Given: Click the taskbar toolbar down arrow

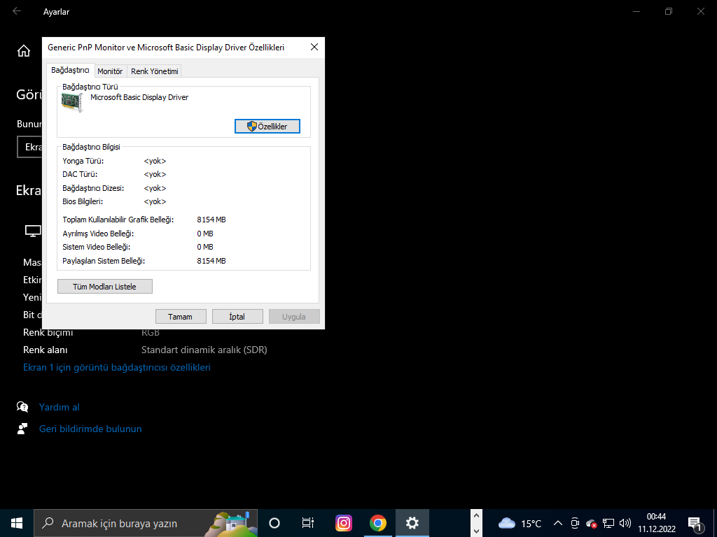Looking at the screenshot, I should coord(476,531).
